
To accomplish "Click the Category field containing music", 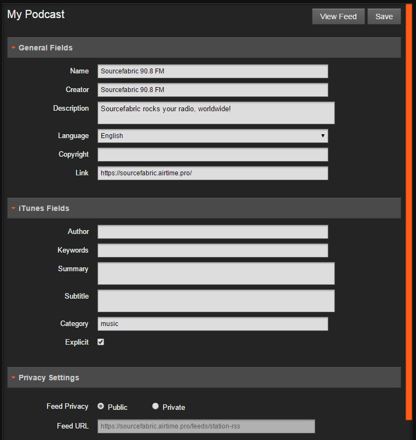I will (x=212, y=324).
